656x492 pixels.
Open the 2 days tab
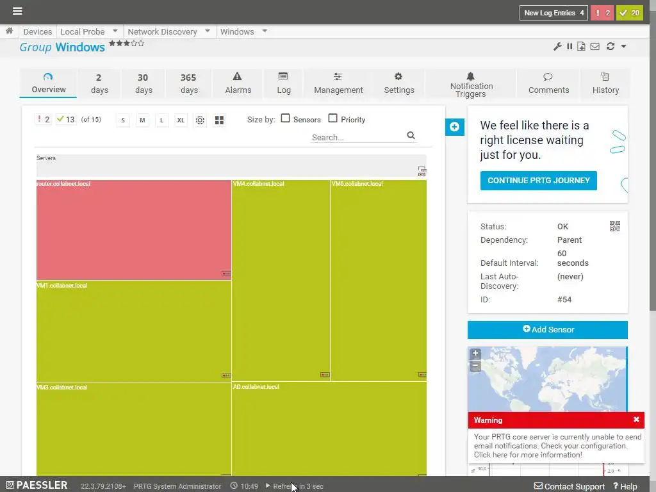coord(99,84)
